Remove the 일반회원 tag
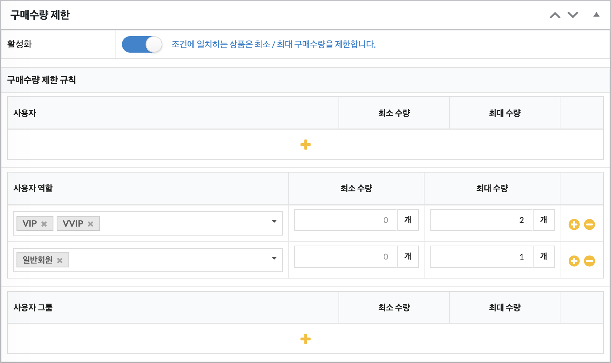Image resolution: width=611 pixels, height=363 pixels. coord(60,261)
